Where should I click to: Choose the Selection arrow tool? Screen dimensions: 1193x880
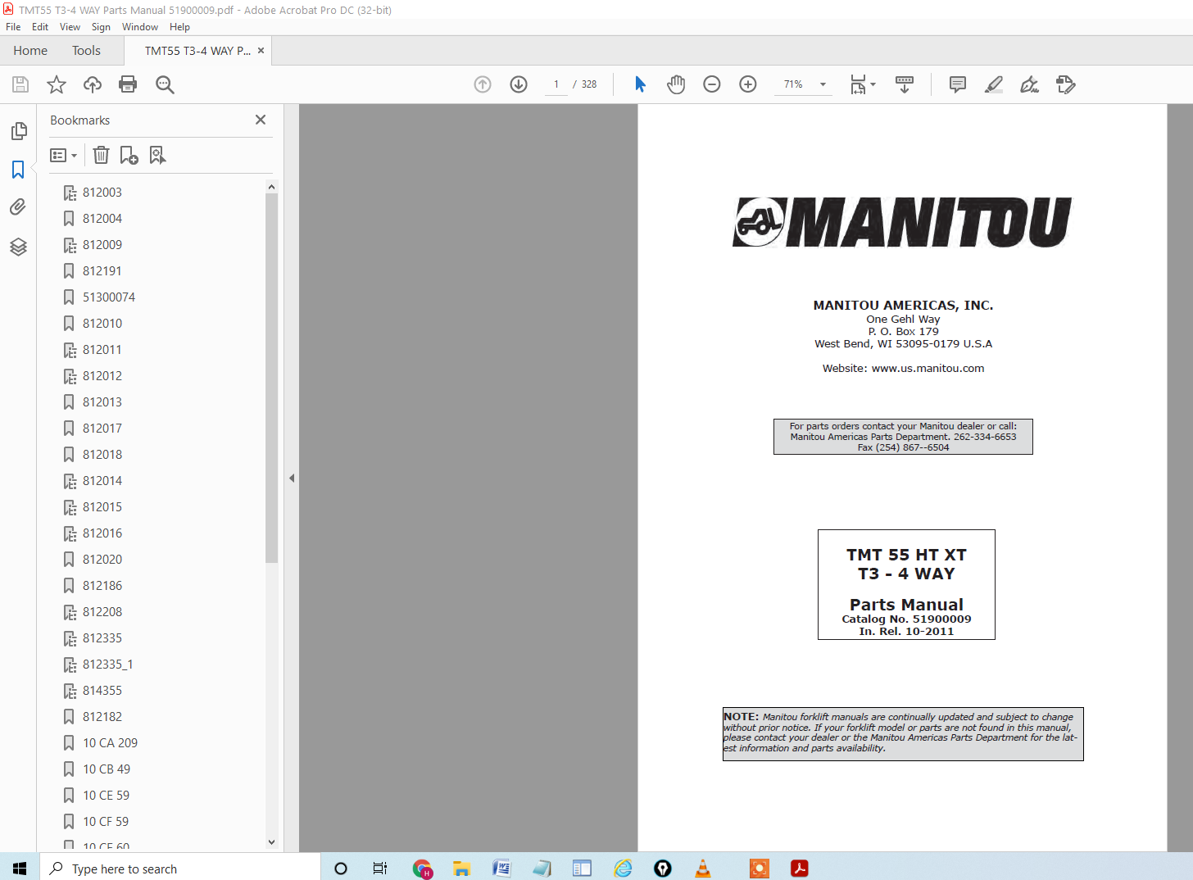point(640,84)
